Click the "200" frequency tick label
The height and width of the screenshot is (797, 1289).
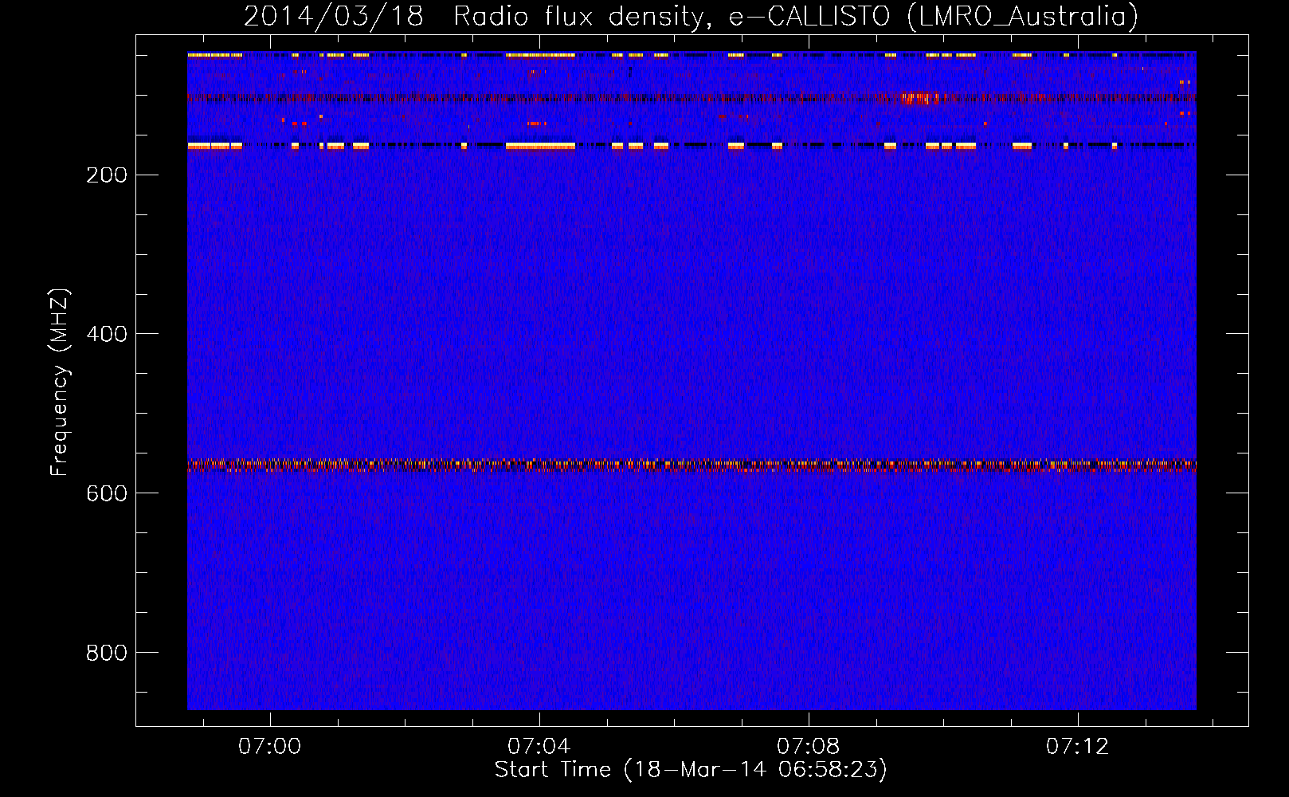pyautogui.click(x=107, y=175)
